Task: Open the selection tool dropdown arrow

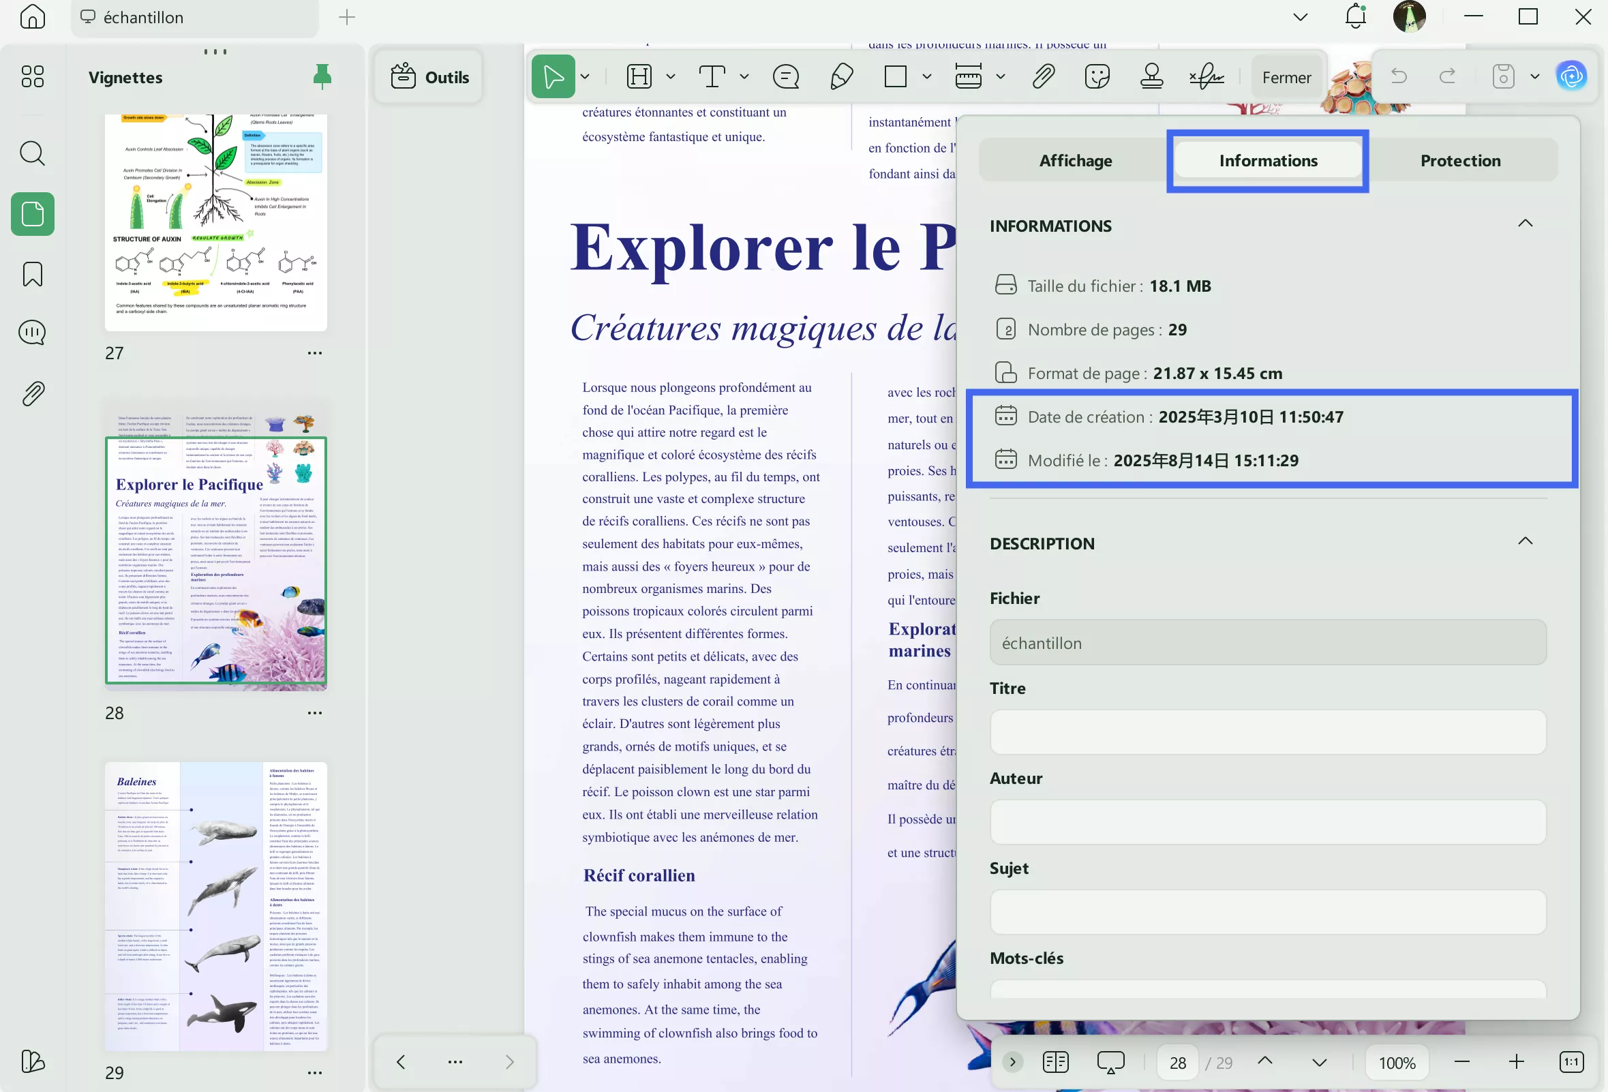Action: pyautogui.click(x=585, y=76)
